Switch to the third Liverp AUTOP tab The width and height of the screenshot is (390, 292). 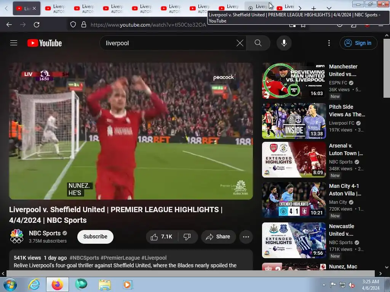pos(84,8)
